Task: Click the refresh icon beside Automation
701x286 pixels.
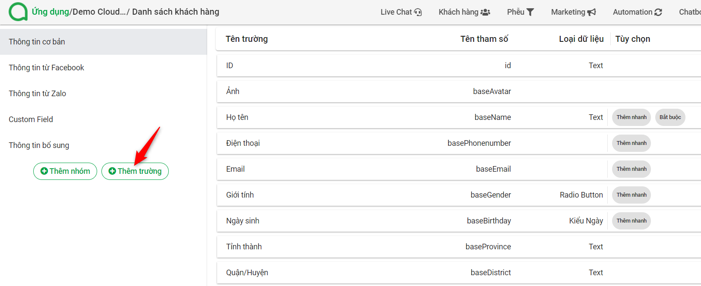Action: point(658,12)
